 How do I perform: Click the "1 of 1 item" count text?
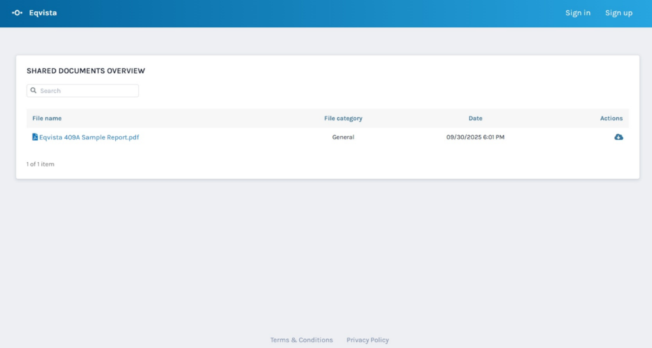tap(40, 164)
